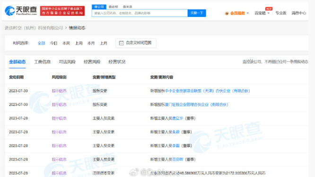
Task: Click the calendar icon for custom range
Action: click(122, 43)
